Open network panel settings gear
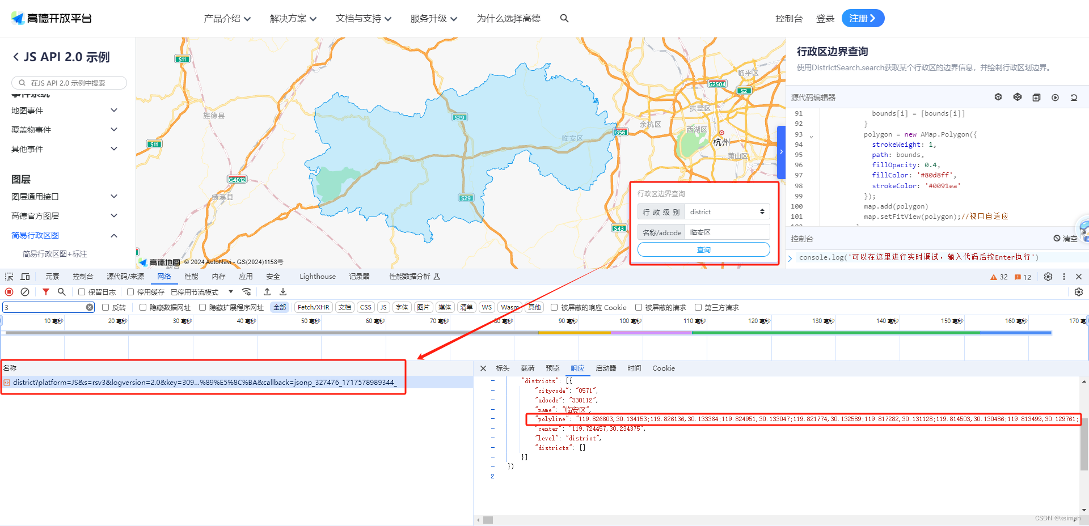Image resolution: width=1089 pixels, height=526 pixels. pyautogui.click(x=1079, y=292)
